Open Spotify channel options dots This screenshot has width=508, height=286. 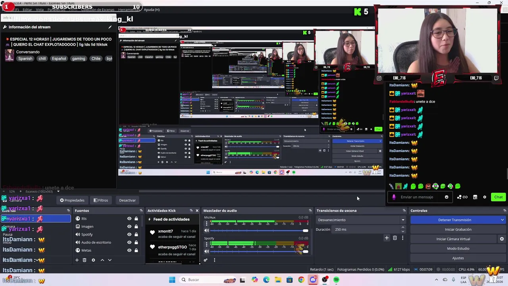click(x=206, y=244)
